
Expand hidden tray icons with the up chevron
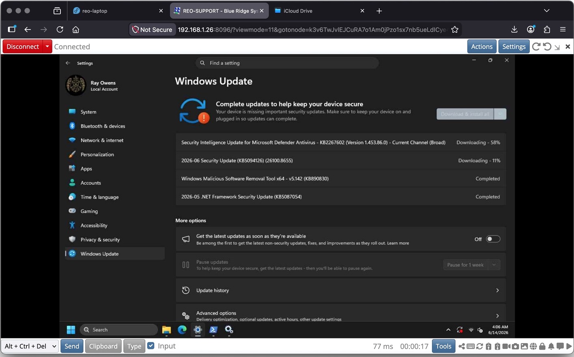[448, 330]
